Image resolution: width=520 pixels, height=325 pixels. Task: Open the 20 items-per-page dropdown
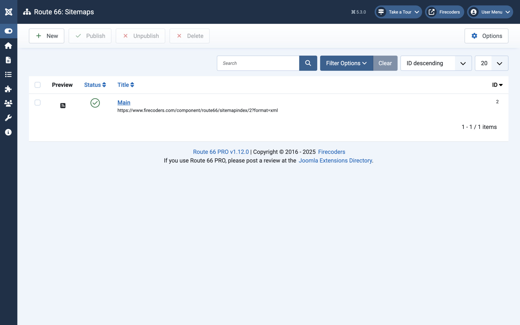[491, 63]
